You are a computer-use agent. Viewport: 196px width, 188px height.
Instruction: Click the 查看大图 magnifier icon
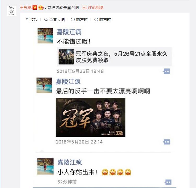tap(46, 20)
